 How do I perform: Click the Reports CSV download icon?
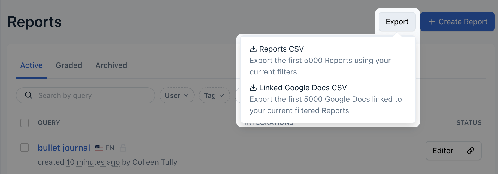(253, 49)
